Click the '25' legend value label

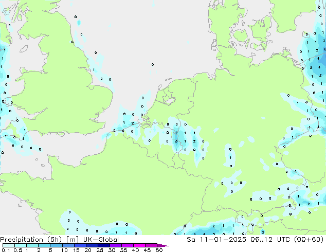pos(100,250)
